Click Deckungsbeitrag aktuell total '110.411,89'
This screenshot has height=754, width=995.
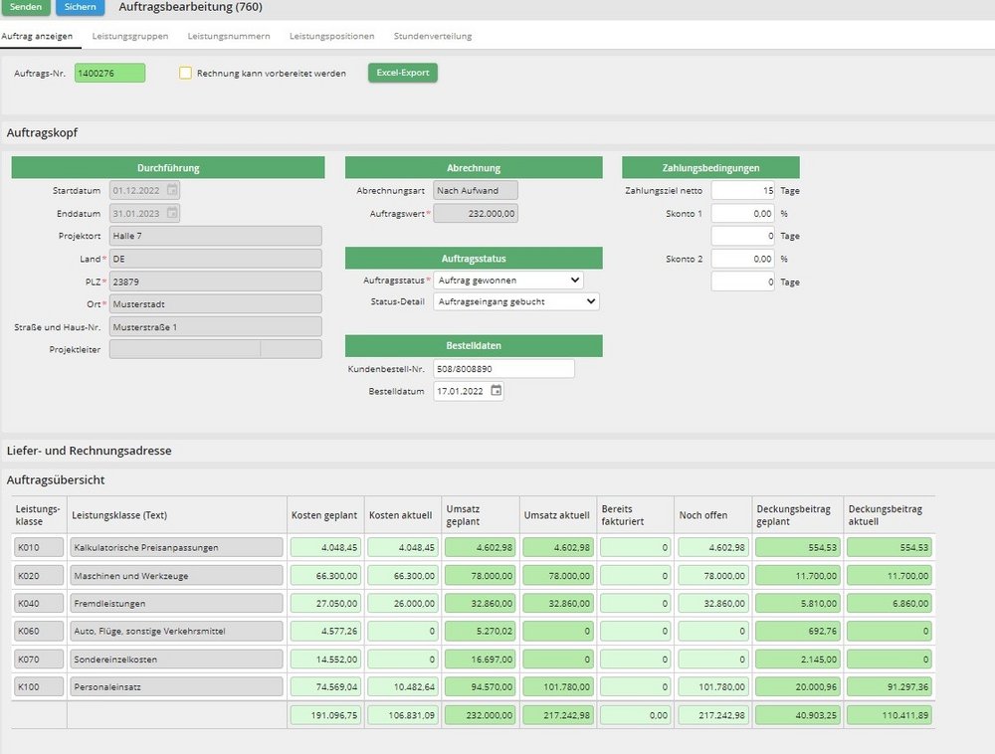pyautogui.click(x=889, y=715)
